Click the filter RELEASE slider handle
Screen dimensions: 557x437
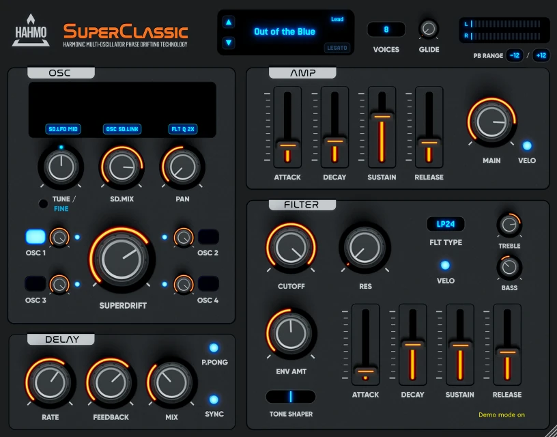[507, 352]
